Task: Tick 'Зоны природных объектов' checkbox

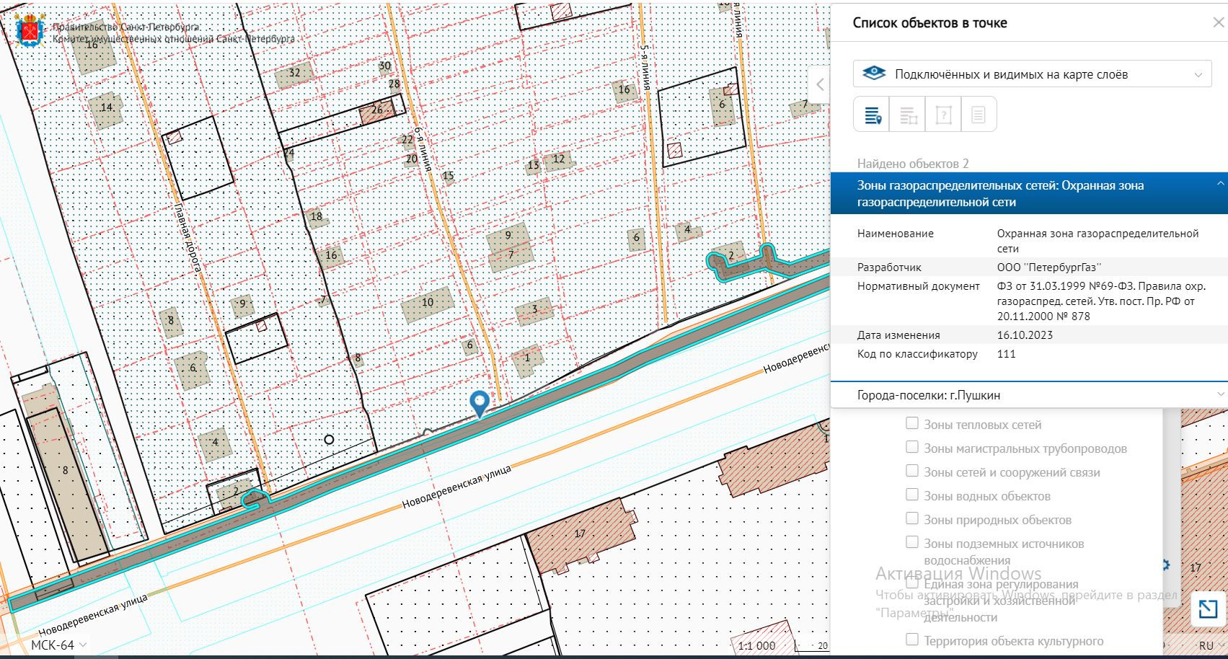Action: (x=912, y=519)
